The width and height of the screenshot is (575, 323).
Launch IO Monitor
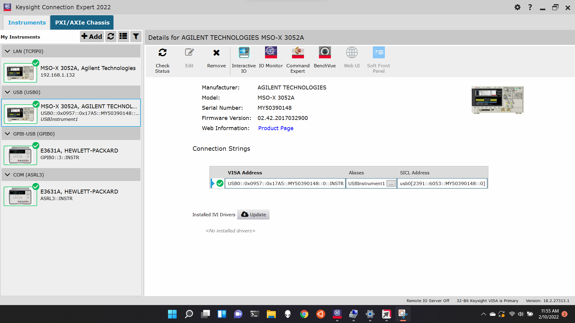tap(271, 53)
